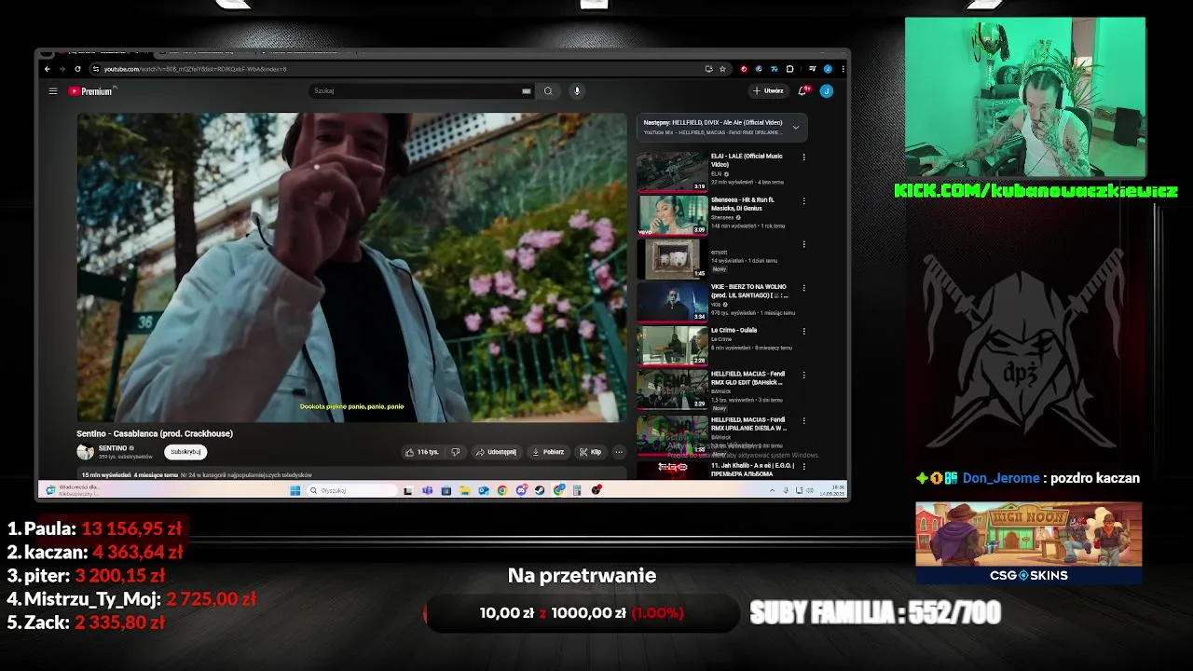Click the youtube.com address bar URL
1193x671 pixels.
tap(195, 69)
